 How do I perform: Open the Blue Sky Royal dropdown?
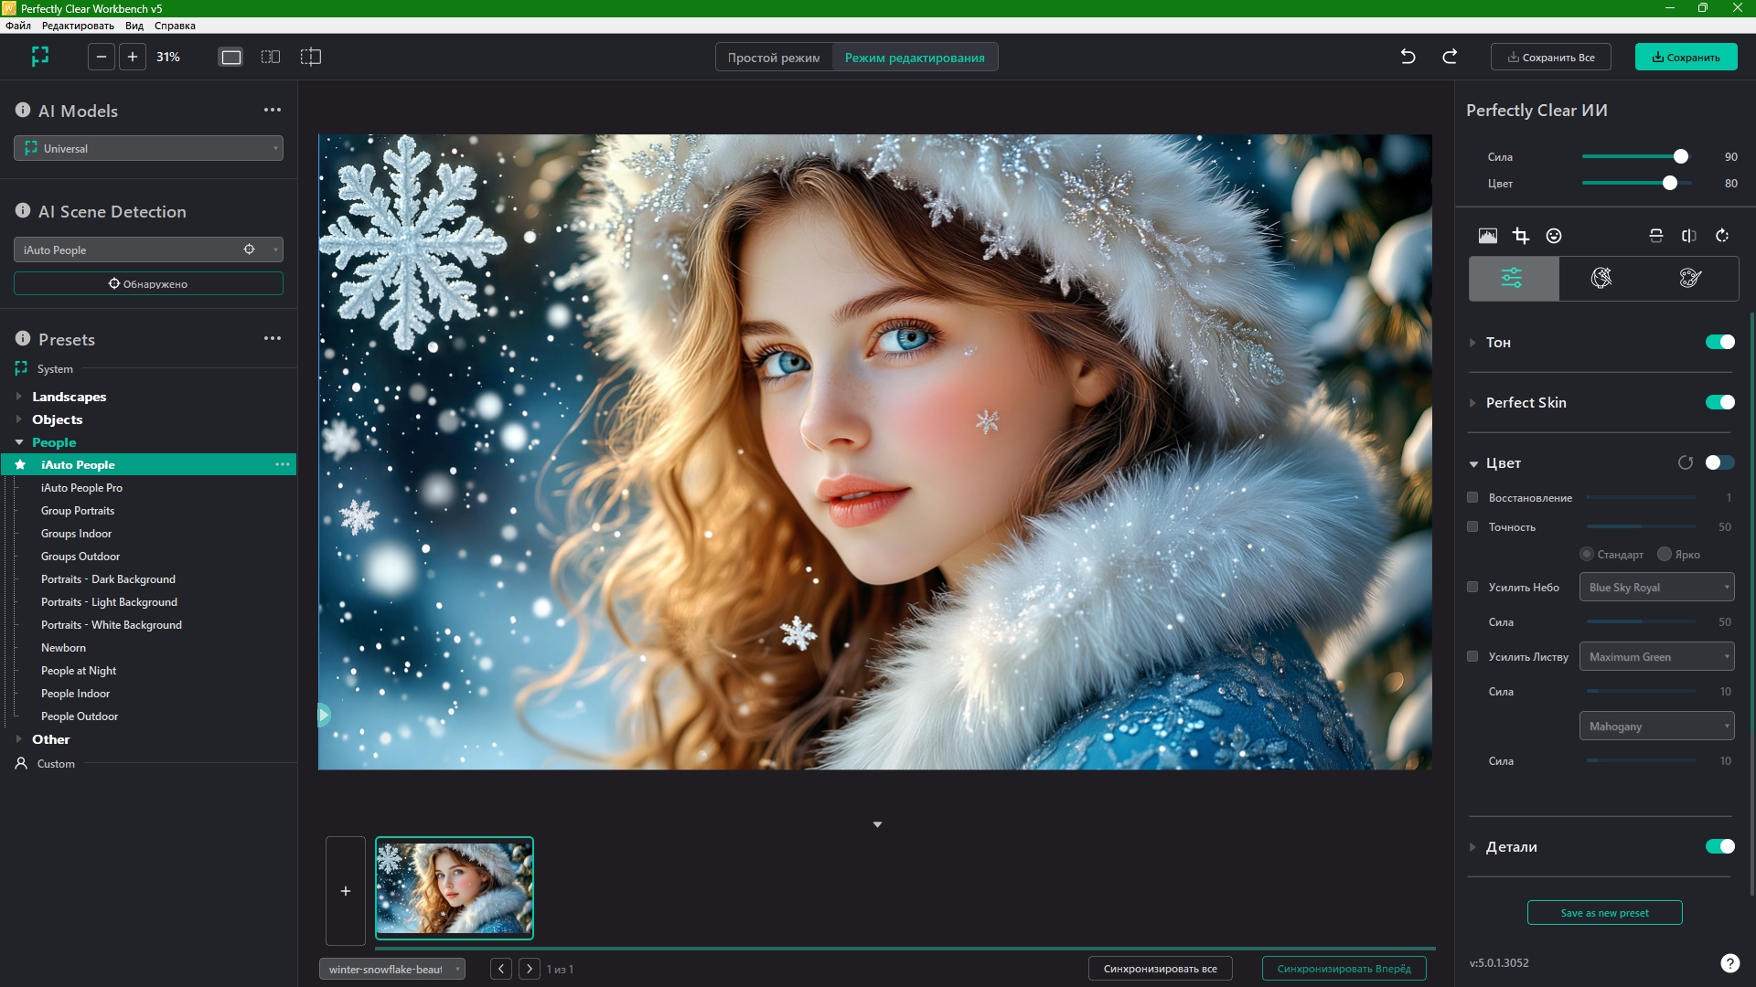coord(1656,587)
